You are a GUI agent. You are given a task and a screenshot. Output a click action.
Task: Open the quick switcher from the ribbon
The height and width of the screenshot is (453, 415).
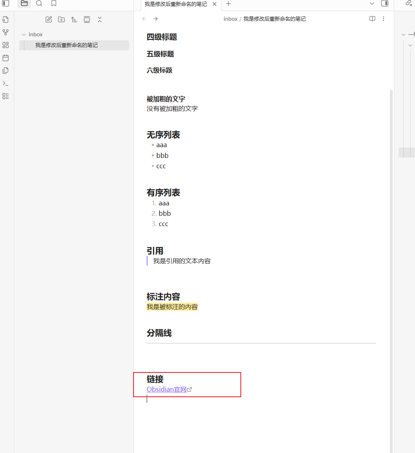pyautogui.click(x=6, y=20)
